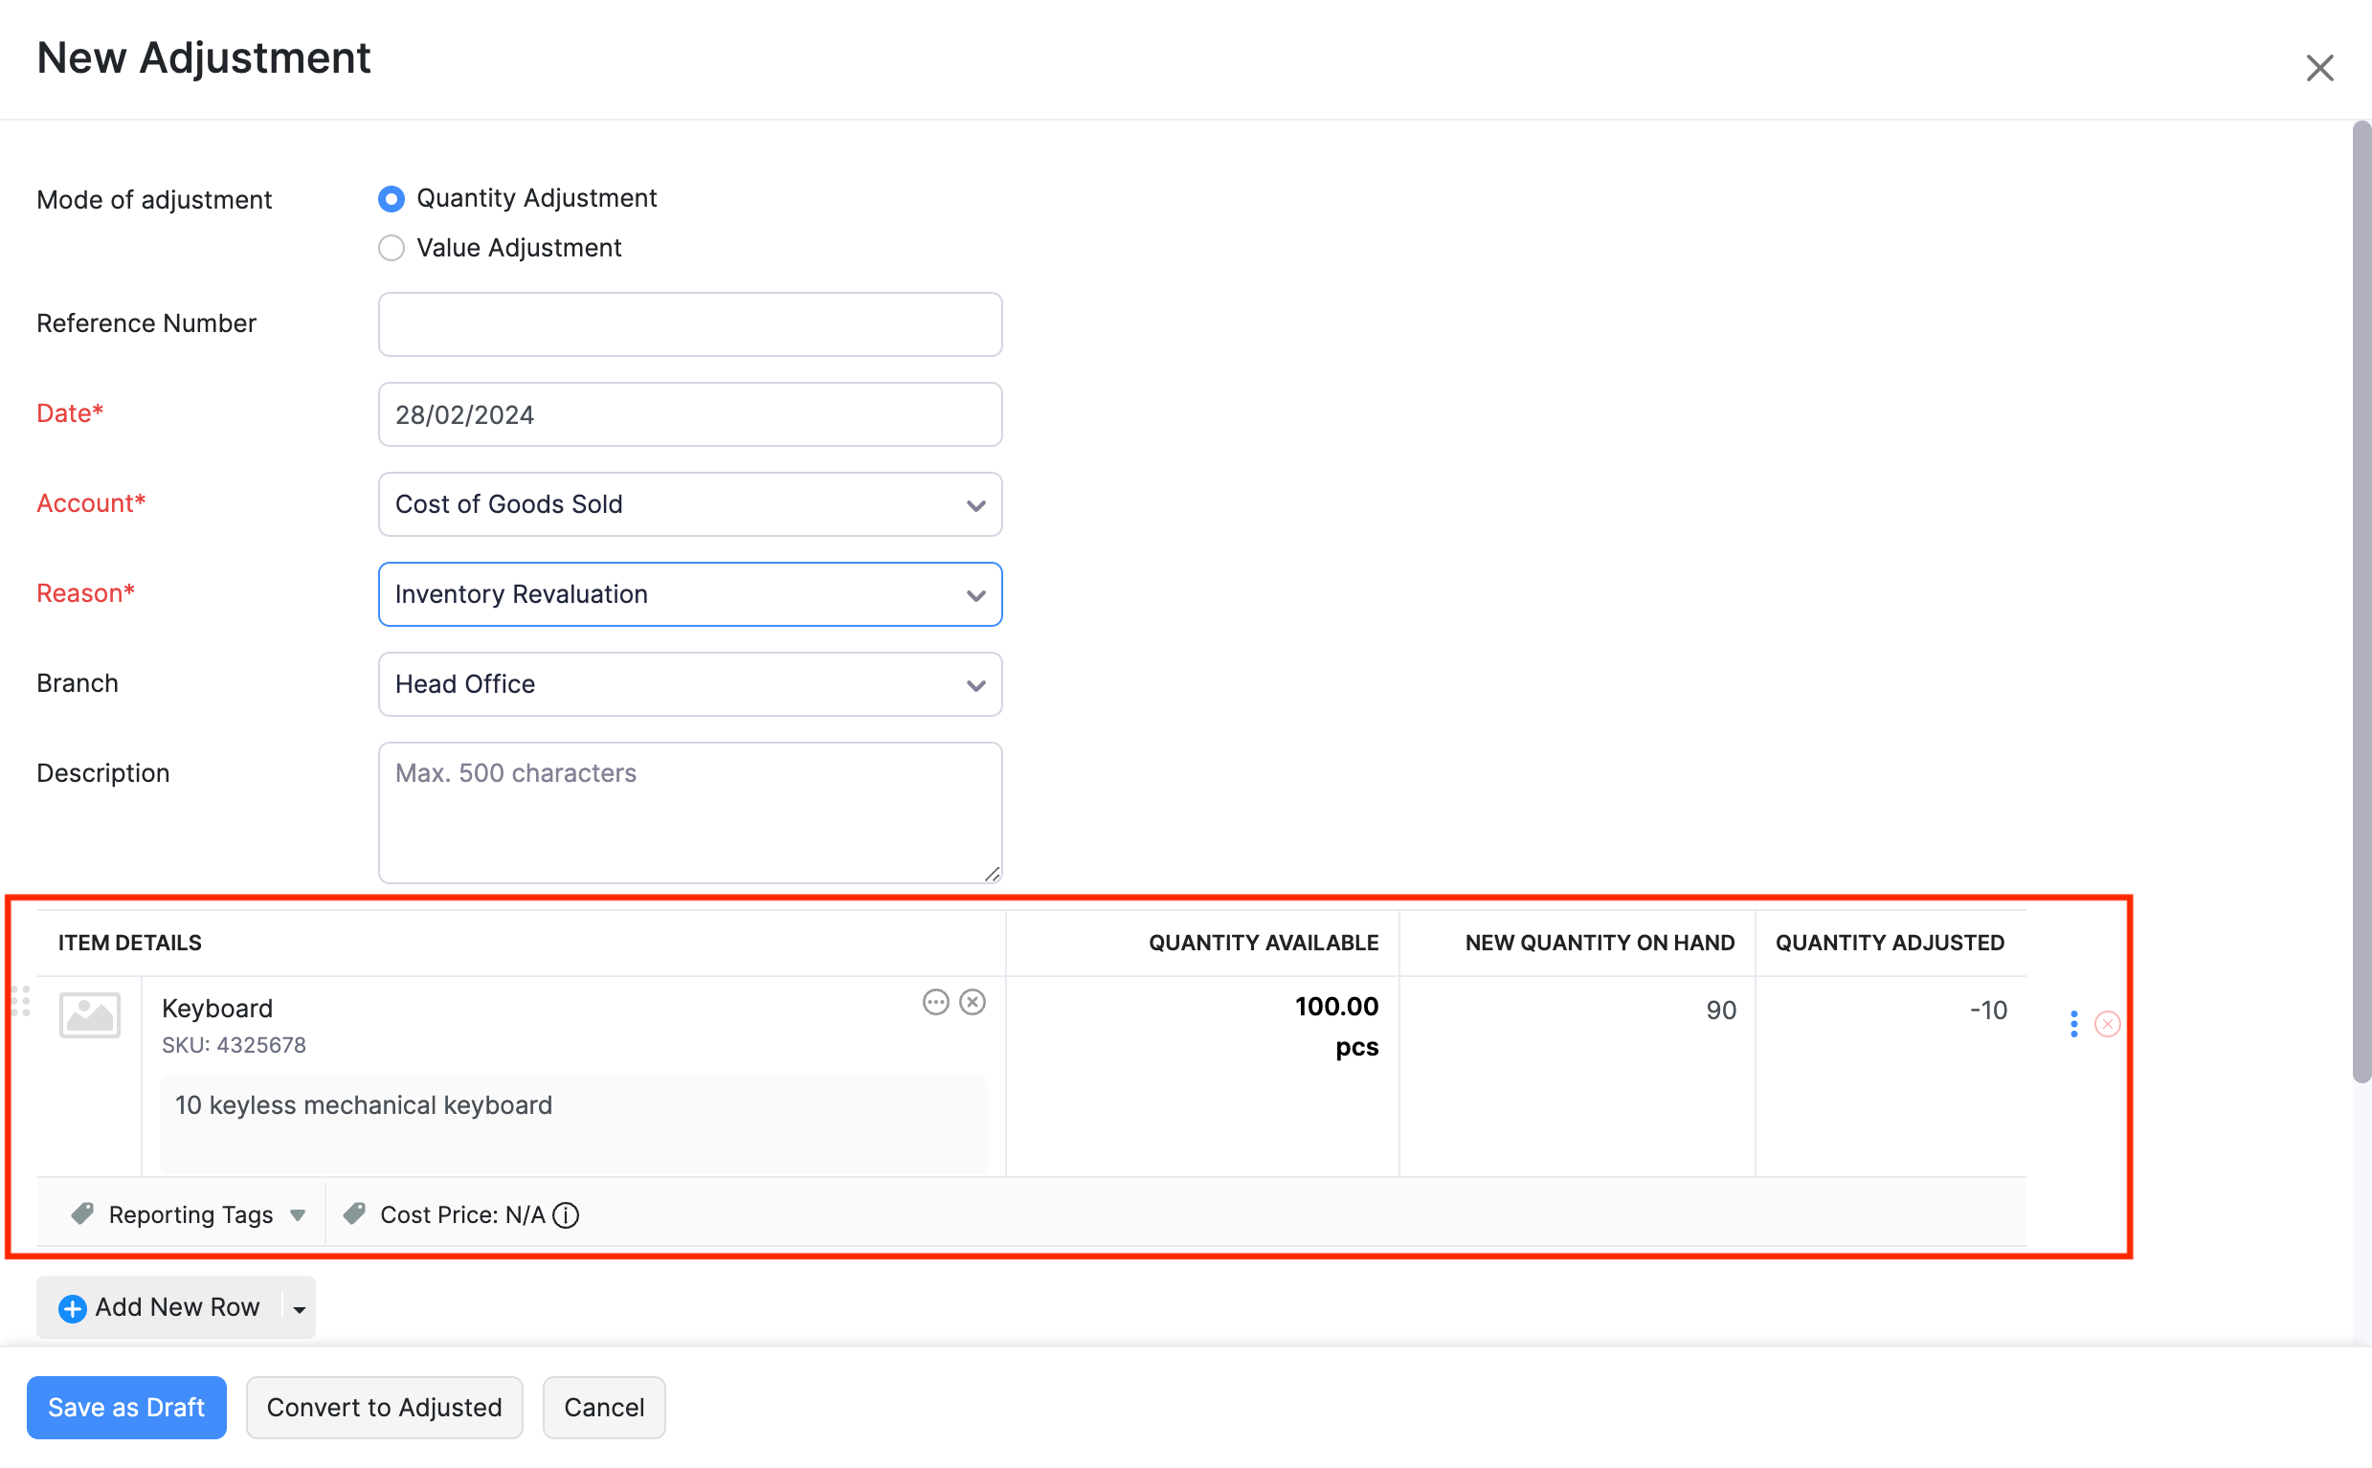This screenshot has height=1468, width=2372.
Task: Expand the Reporting Tags dropdown
Action: [x=298, y=1215]
